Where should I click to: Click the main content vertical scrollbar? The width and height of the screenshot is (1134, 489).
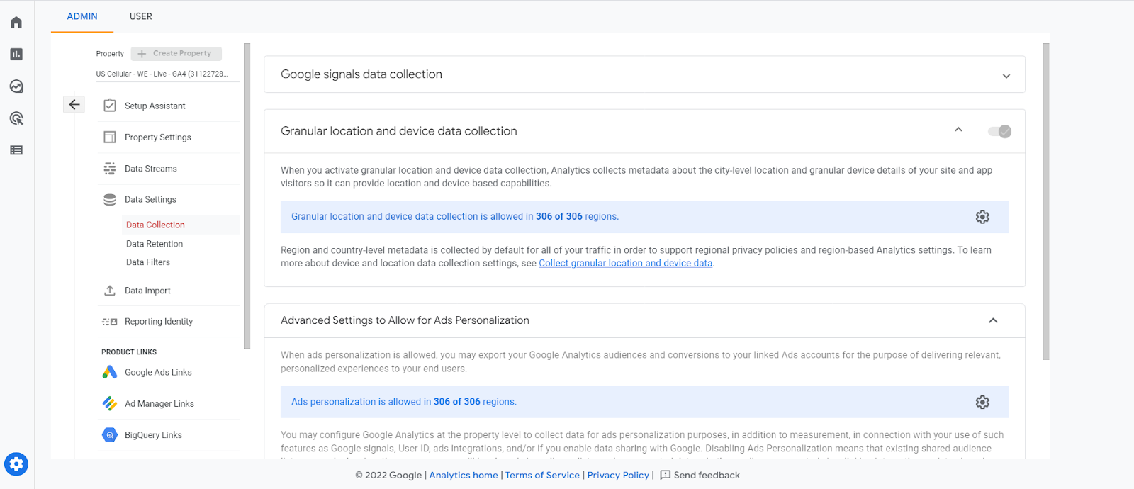[x=1046, y=201]
